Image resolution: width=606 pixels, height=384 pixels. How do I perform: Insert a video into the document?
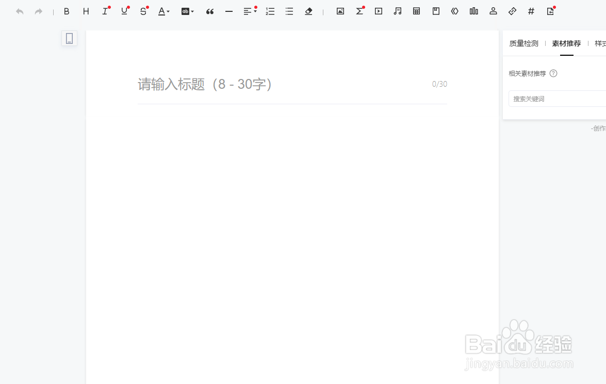click(x=379, y=11)
